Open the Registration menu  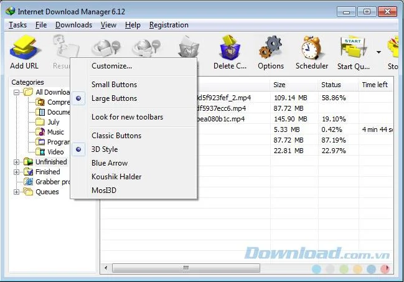click(169, 25)
